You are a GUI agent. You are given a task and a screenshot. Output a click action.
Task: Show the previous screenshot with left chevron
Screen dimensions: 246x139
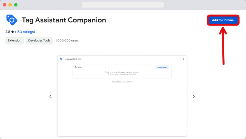(51, 96)
